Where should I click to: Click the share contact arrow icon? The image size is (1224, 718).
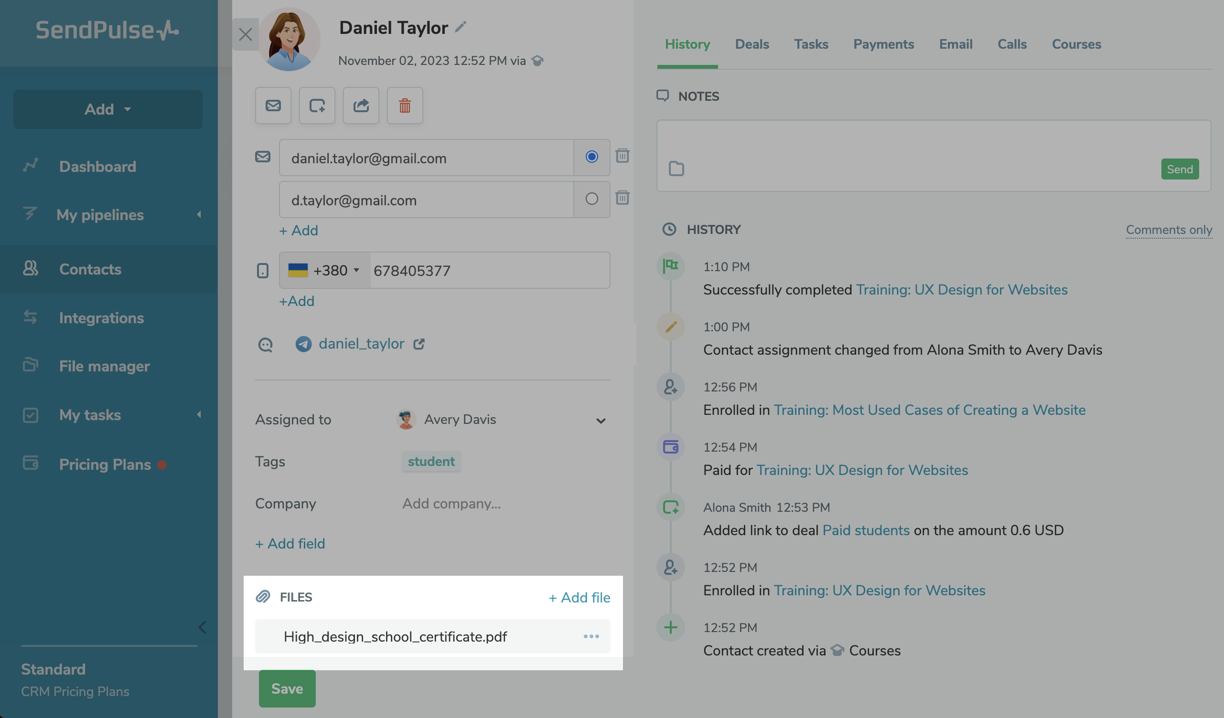(x=361, y=106)
